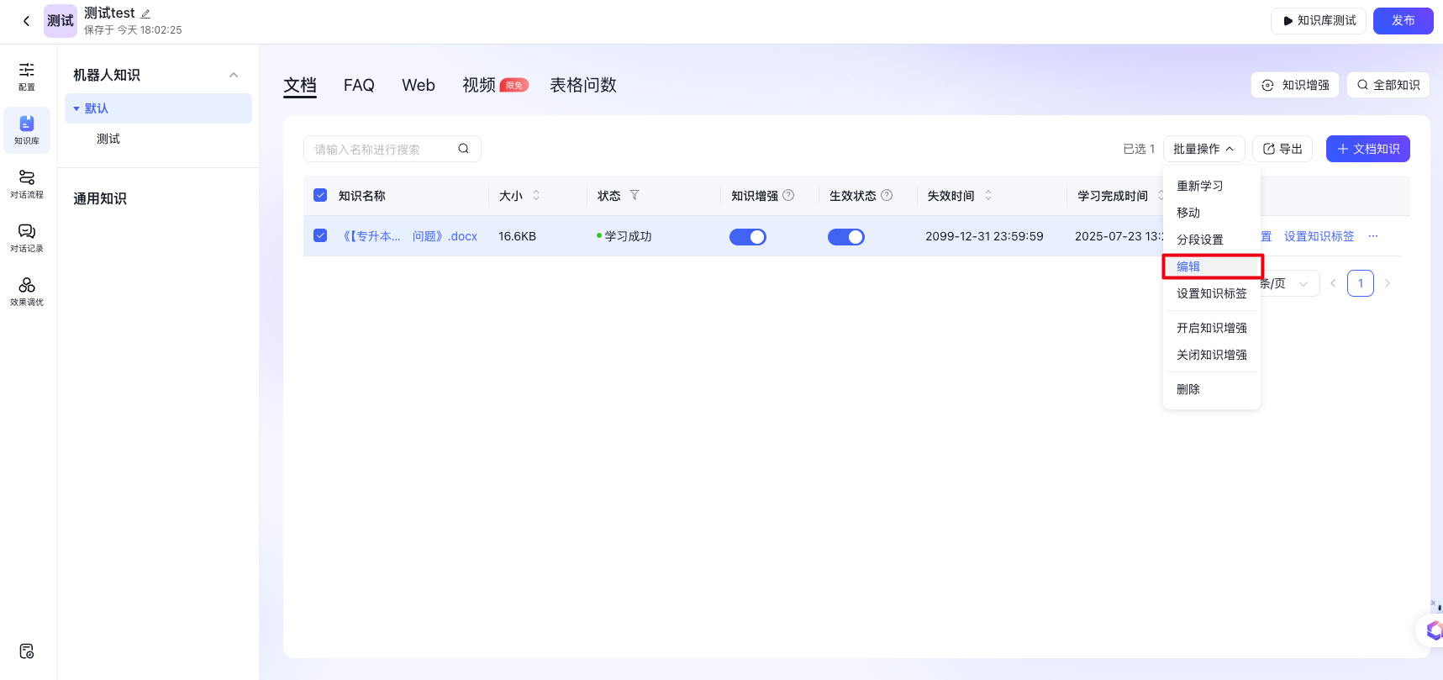Select 删除 in the batch menu
1443x680 pixels.
pos(1188,389)
